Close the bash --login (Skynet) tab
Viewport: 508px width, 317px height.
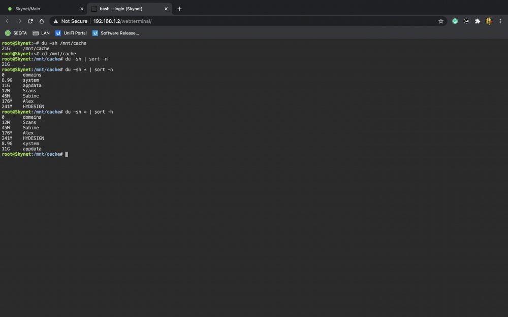point(166,9)
